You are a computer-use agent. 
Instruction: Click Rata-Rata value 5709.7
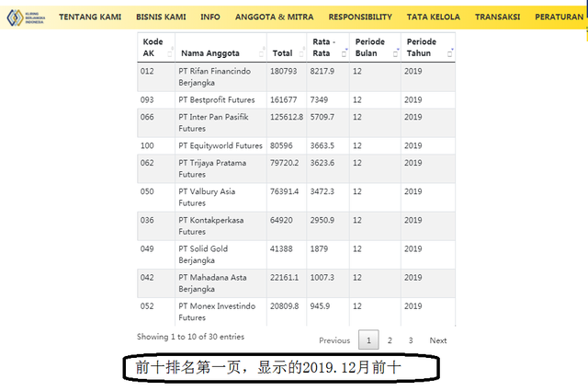(x=322, y=117)
